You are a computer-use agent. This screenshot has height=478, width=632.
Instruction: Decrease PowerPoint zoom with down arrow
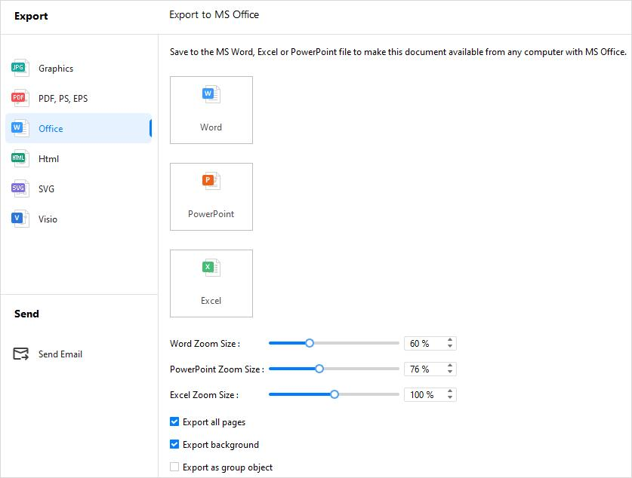450,372
